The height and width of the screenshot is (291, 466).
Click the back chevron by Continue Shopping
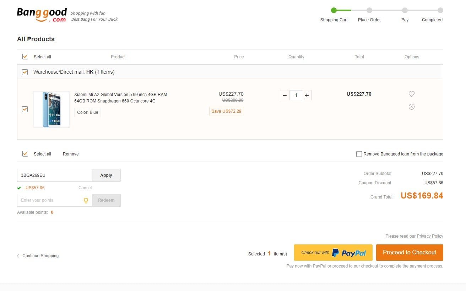(x=18, y=256)
